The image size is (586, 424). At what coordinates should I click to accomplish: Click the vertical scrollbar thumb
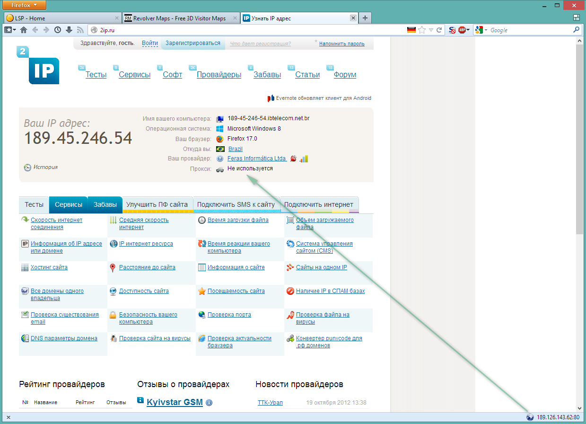click(580, 139)
